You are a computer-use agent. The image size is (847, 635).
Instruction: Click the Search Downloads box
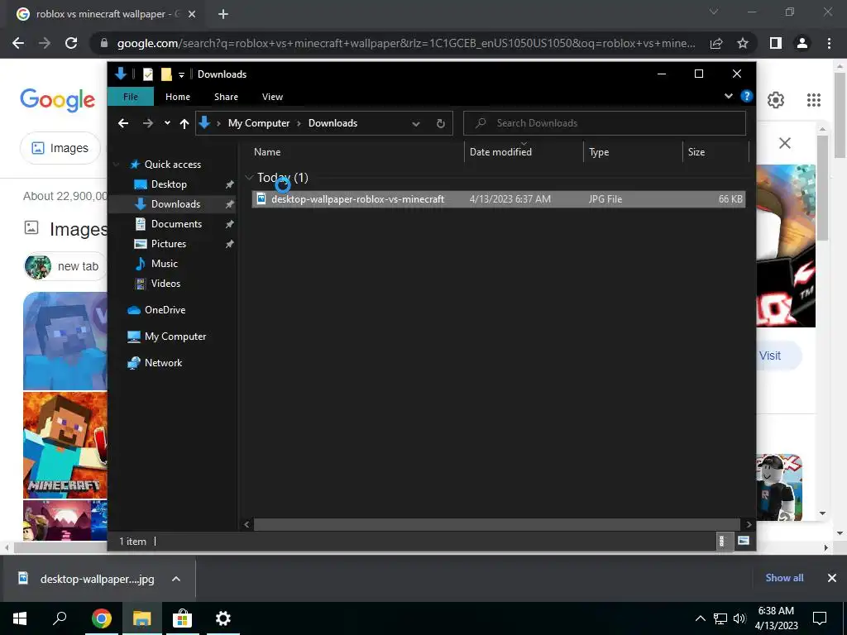pyautogui.click(x=605, y=123)
